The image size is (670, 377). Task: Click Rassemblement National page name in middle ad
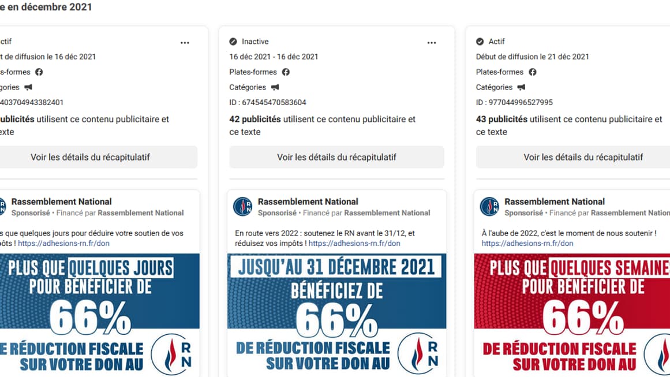(x=308, y=201)
